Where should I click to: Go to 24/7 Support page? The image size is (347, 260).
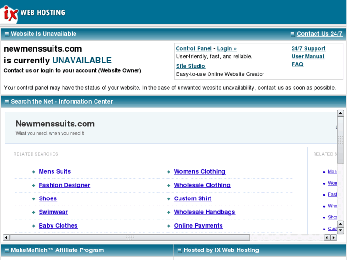pyautogui.click(x=308, y=48)
